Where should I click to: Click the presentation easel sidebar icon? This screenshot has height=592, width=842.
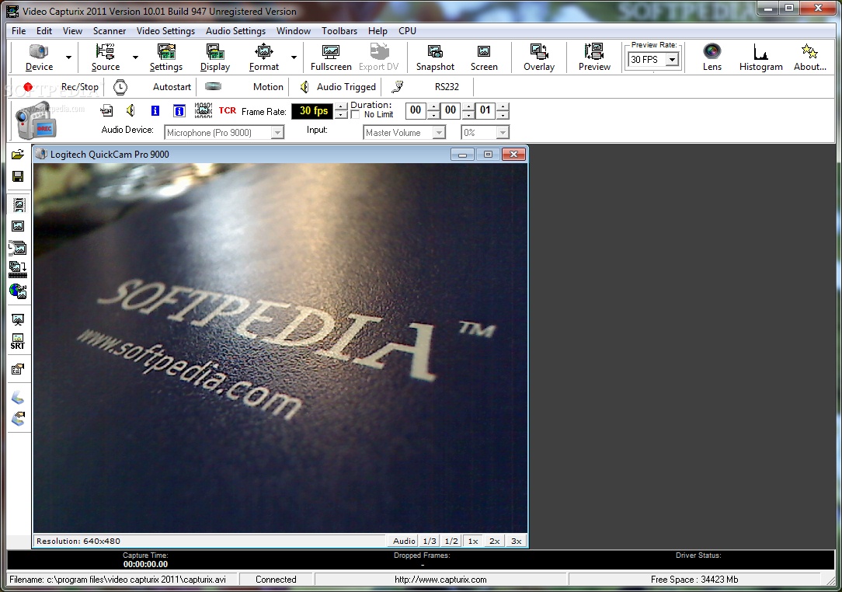coord(18,319)
